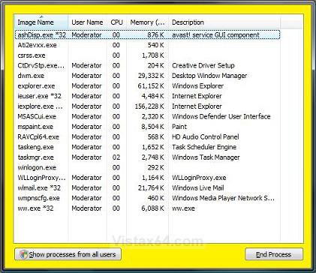This screenshot has height=273, width=316.
Task: Select the CtDrvStp.exe process
Action: (147, 66)
